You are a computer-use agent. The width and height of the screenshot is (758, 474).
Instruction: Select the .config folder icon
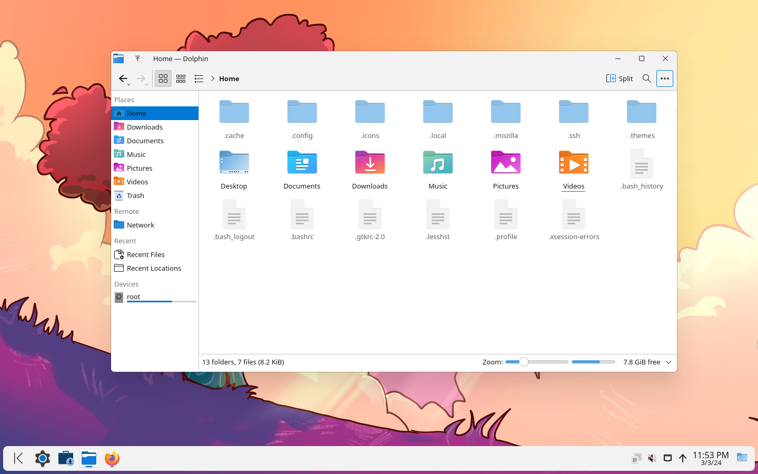point(302,112)
